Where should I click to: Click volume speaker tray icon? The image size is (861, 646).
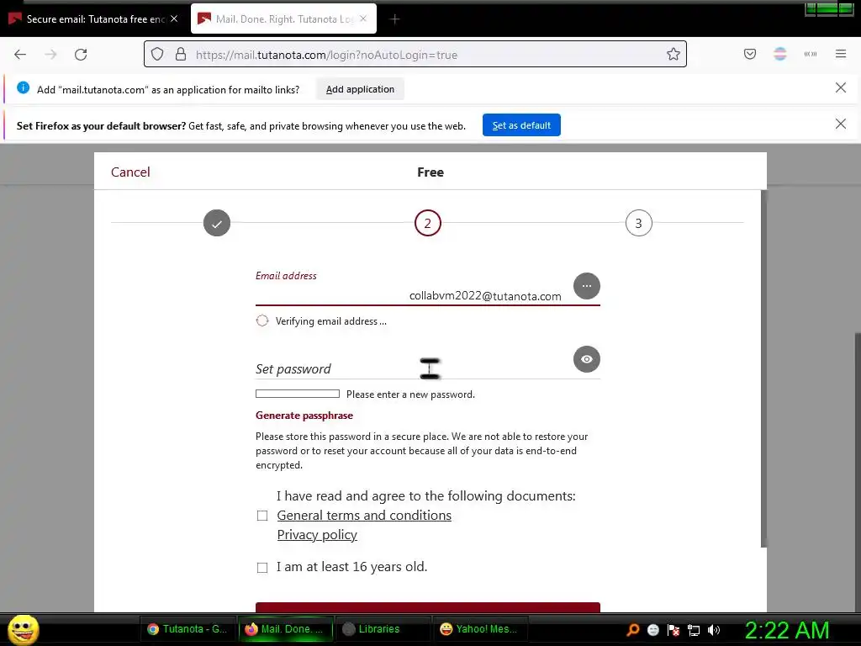tap(714, 629)
